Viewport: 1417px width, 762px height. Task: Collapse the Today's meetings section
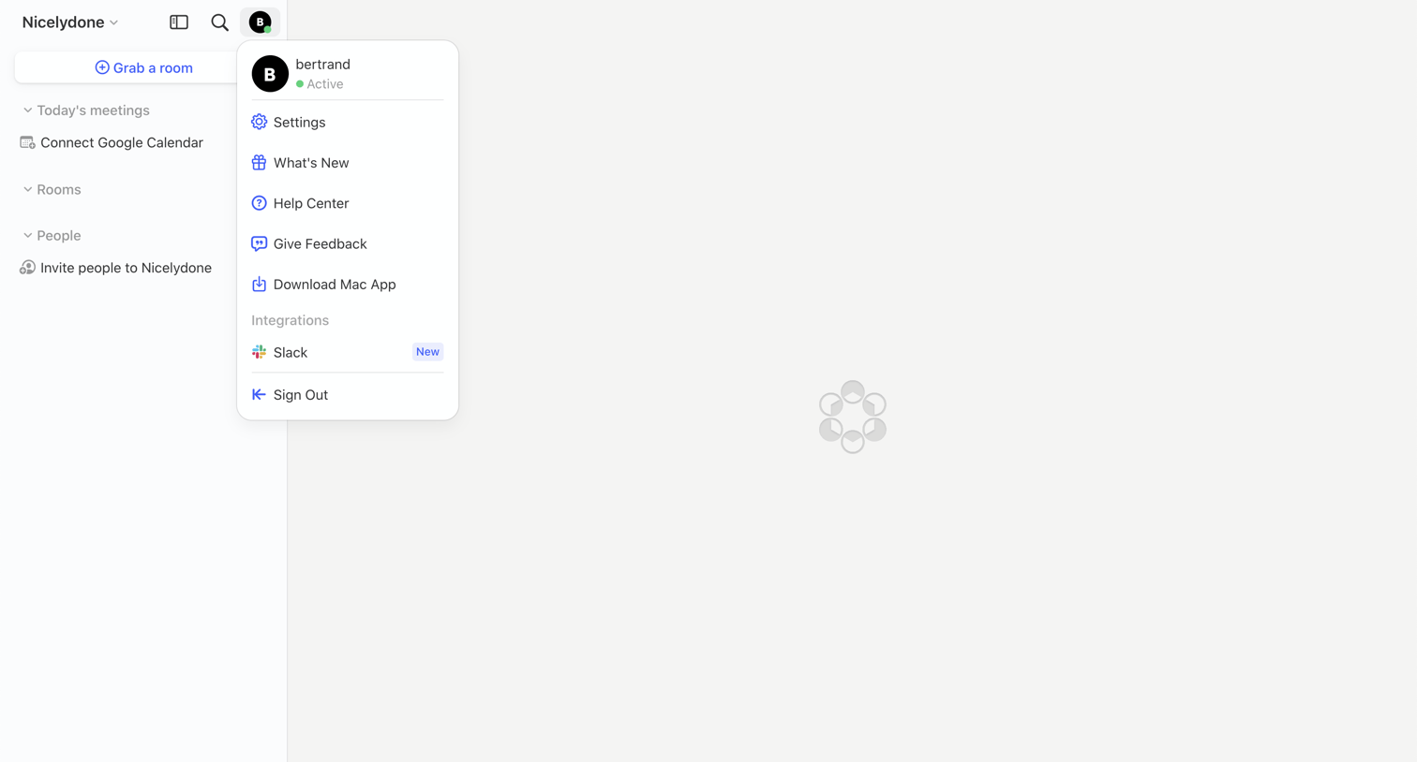pyautogui.click(x=86, y=110)
